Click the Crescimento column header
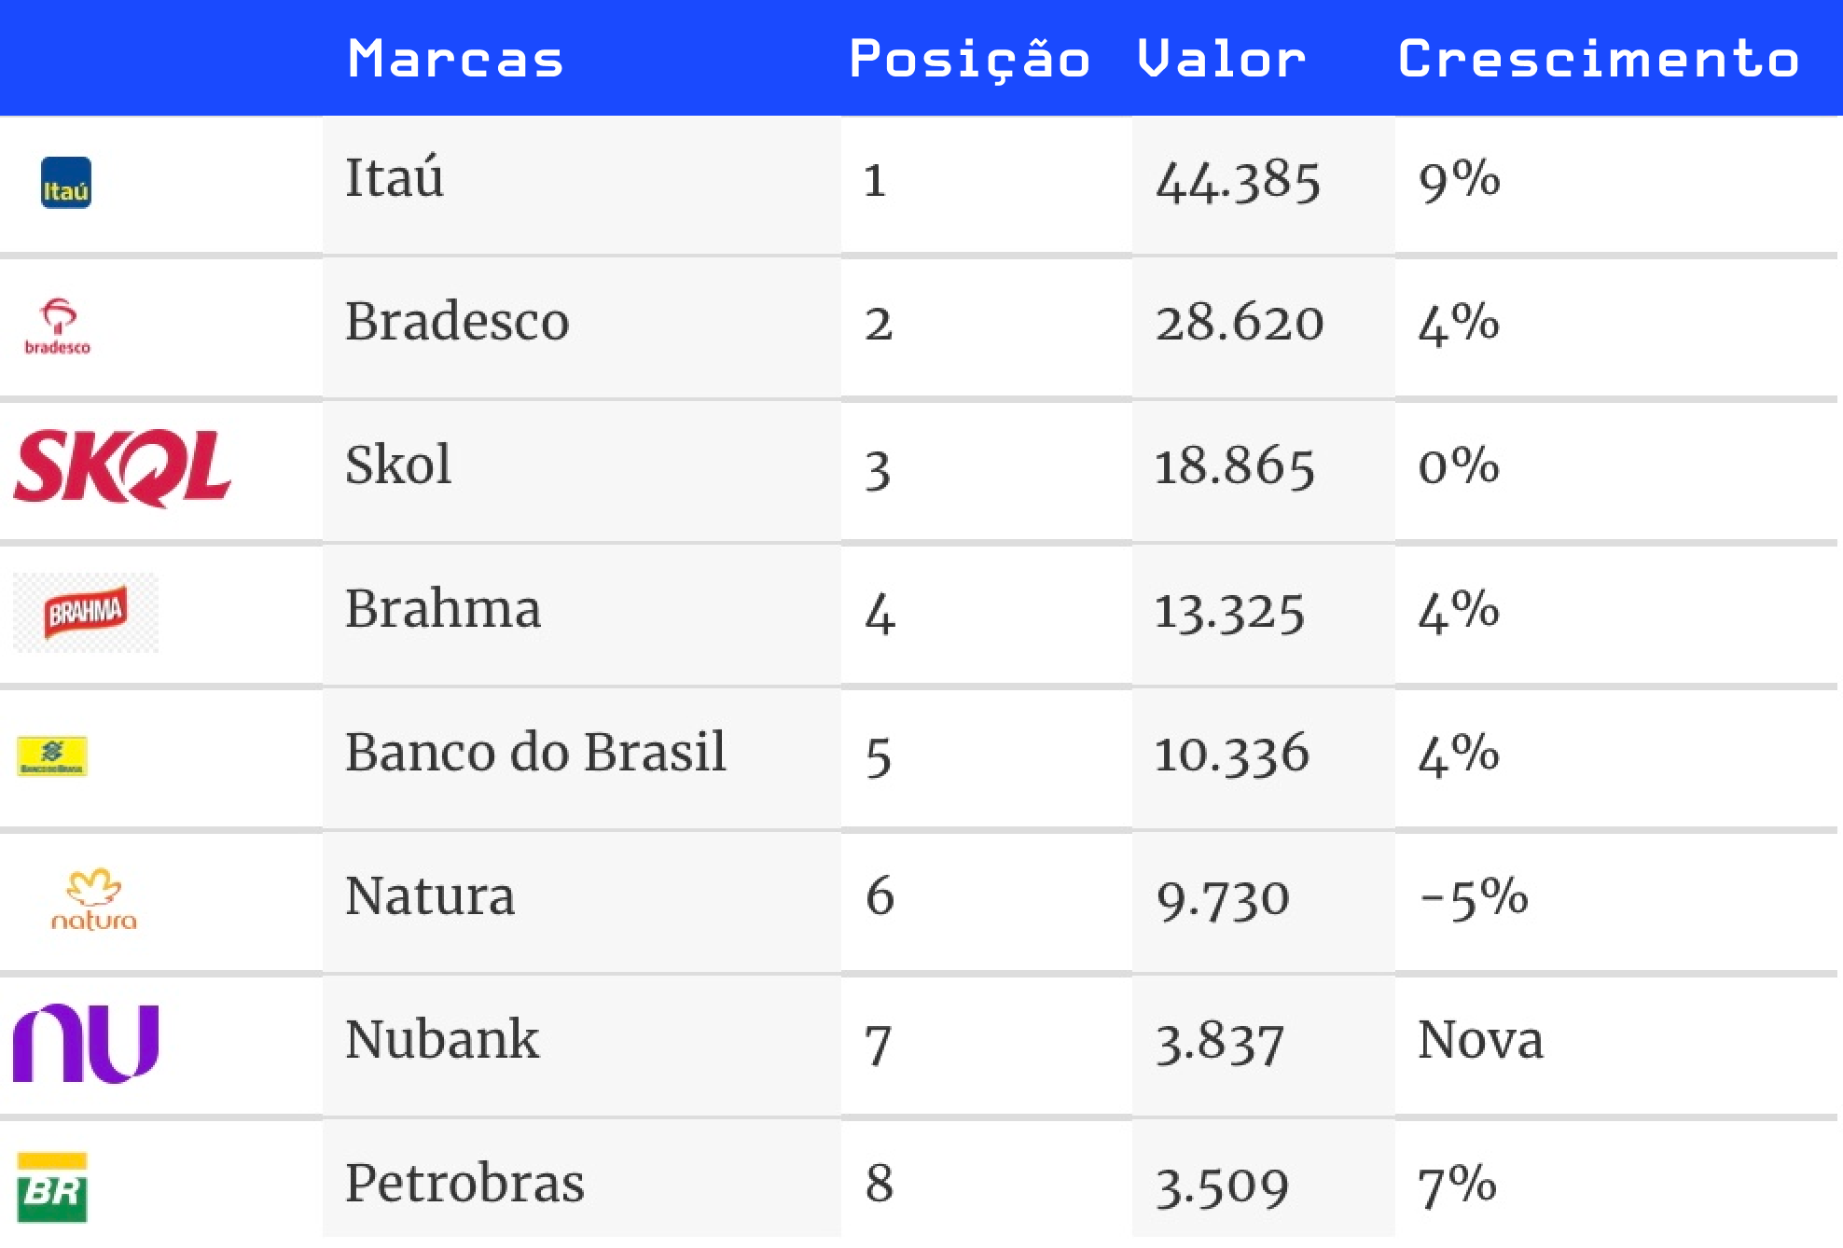This screenshot has width=1843, height=1248. (x=1599, y=60)
